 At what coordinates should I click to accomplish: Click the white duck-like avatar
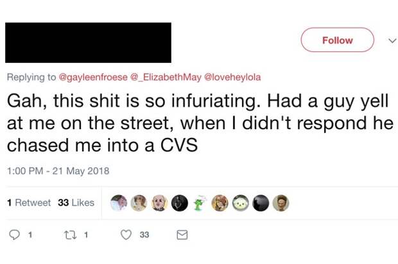[x=241, y=203]
